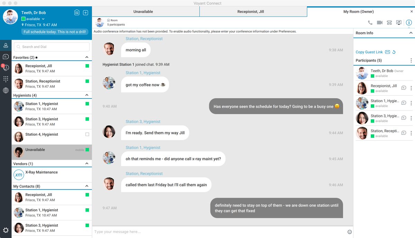Viewport: 415px width, 238px height.
Task: Open the globe web icon in sidebar
Action: pyautogui.click(x=6, y=91)
